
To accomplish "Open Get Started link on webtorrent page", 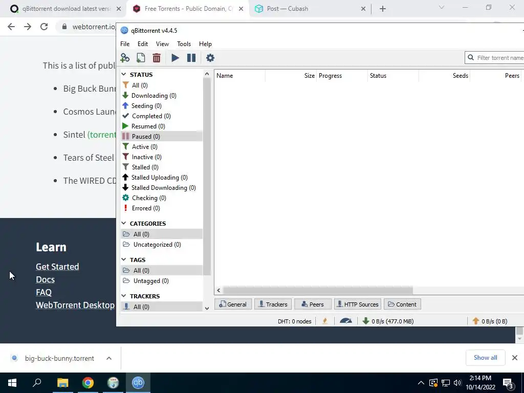I will pyautogui.click(x=57, y=267).
